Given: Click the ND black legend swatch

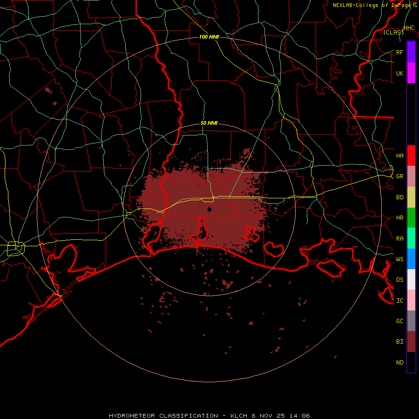Looking at the screenshot, I should (411, 362).
